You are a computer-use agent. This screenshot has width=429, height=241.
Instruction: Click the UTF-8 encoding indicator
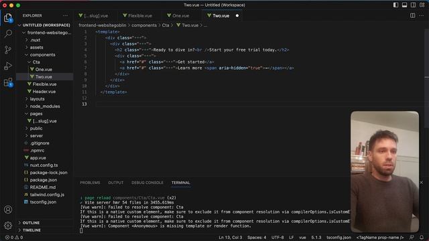[278, 238]
